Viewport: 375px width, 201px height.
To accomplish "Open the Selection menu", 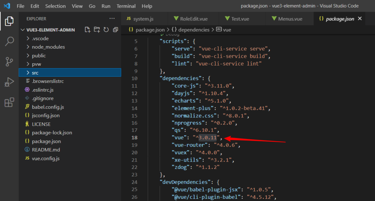I will [x=56, y=6].
